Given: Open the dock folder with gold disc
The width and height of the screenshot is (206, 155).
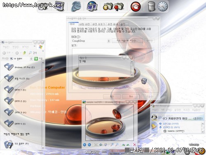Looking at the screenshot, I should pos(108,6).
